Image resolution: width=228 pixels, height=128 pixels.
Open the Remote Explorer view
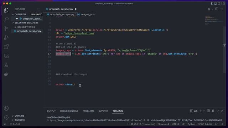(6, 56)
